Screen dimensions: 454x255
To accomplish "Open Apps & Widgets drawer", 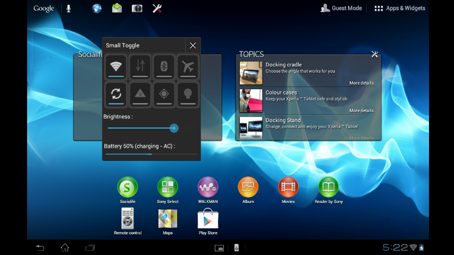I will pos(400,8).
